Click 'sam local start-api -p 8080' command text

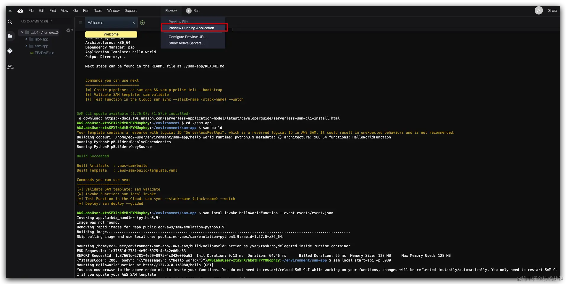pos(362,260)
